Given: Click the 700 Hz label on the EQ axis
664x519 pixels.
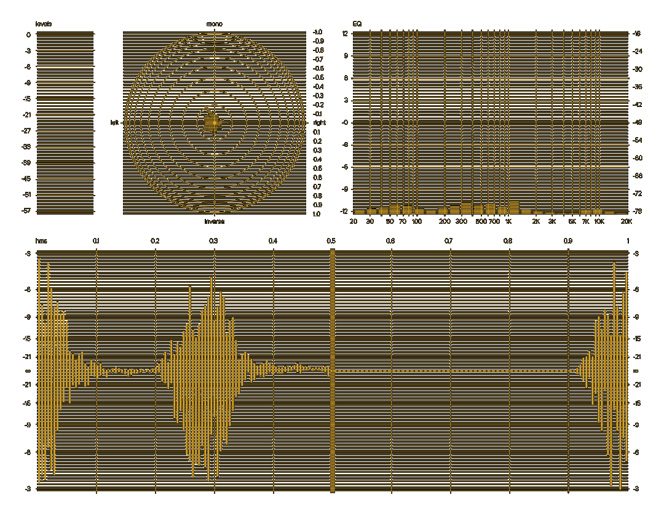Looking at the screenshot, I should tap(494, 221).
